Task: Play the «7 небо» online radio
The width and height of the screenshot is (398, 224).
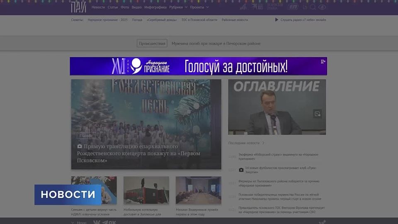Action: (x=277, y=20)
